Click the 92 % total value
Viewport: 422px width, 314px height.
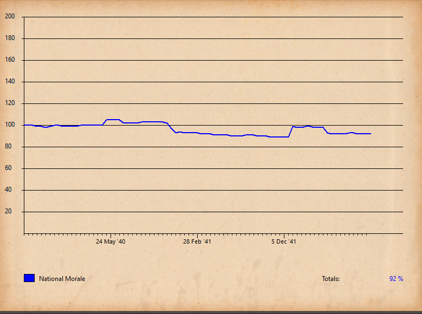coord(396,279)
